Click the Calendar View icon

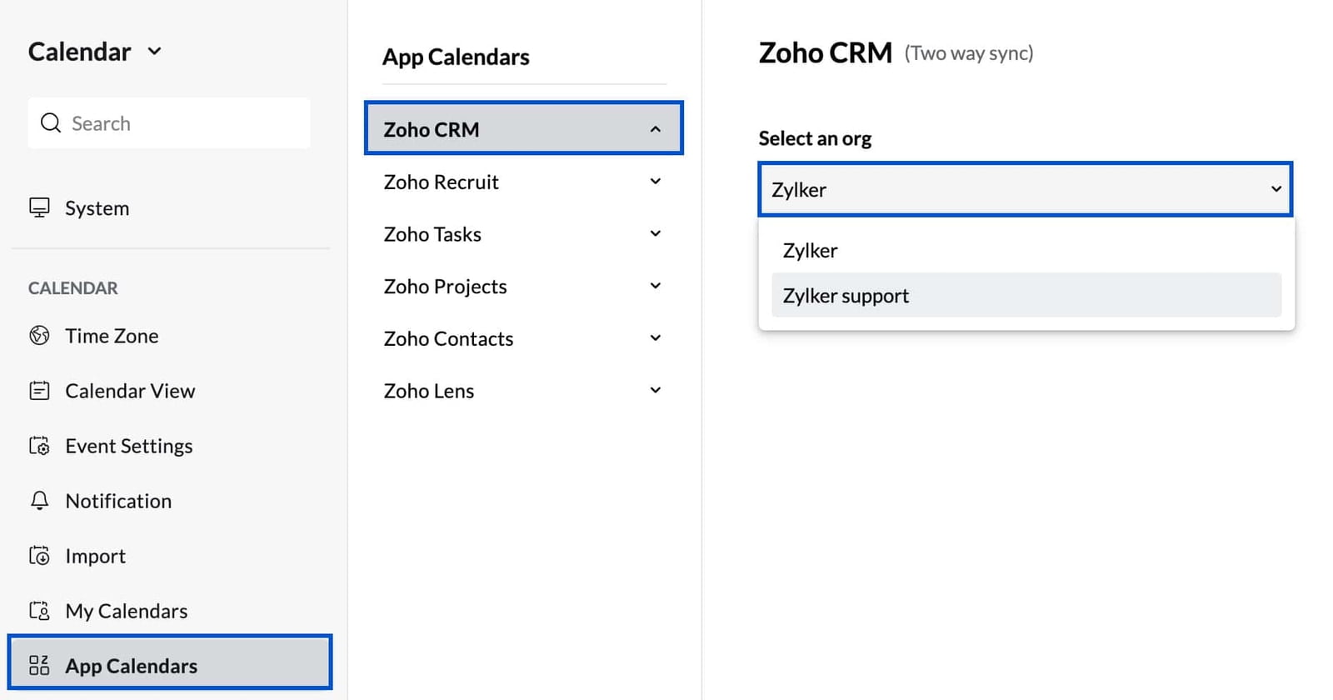39,390
